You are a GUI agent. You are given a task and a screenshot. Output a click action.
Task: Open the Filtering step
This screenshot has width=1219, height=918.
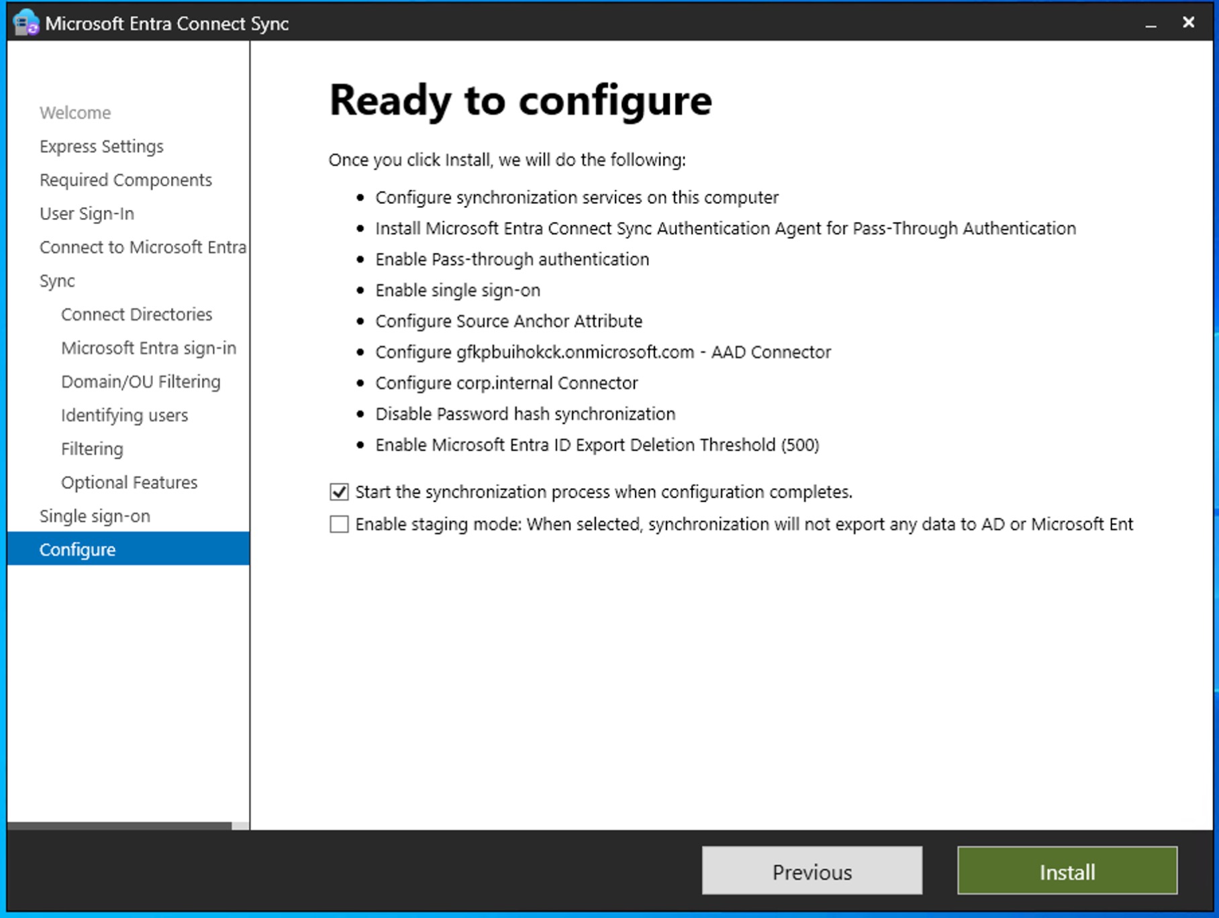[91, 448]
